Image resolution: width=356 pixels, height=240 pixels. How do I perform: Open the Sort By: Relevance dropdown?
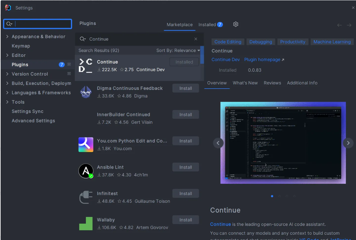pyautogui.click(x=178, y=50)
